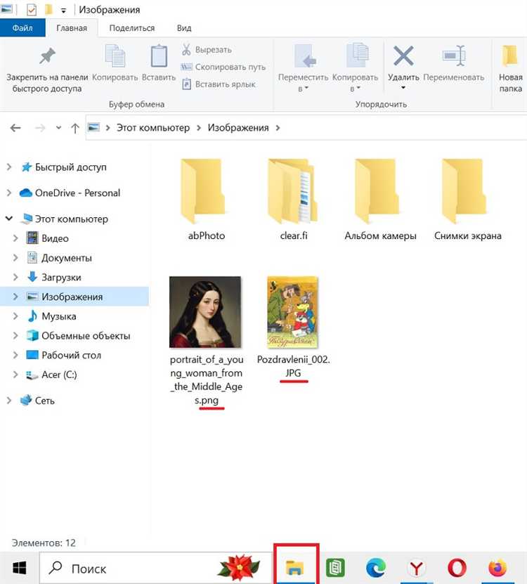Collapse Этот компьютер tree node

pyautogui.click(x=9, y=219)
